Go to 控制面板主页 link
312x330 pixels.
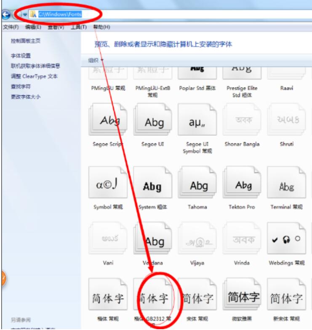(x=25, y=41)
